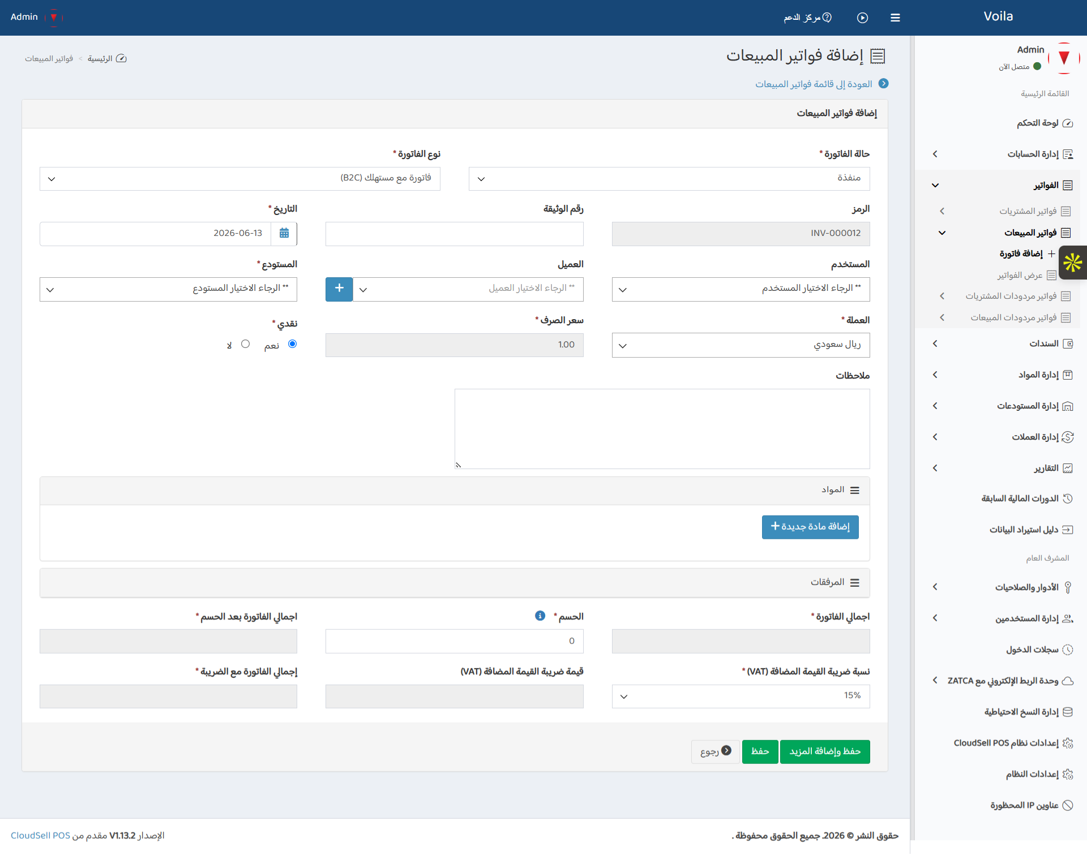This screenshot has height=855, width=1087.
Task: Open the support center help icon
Action: click(x=827, y=18)
